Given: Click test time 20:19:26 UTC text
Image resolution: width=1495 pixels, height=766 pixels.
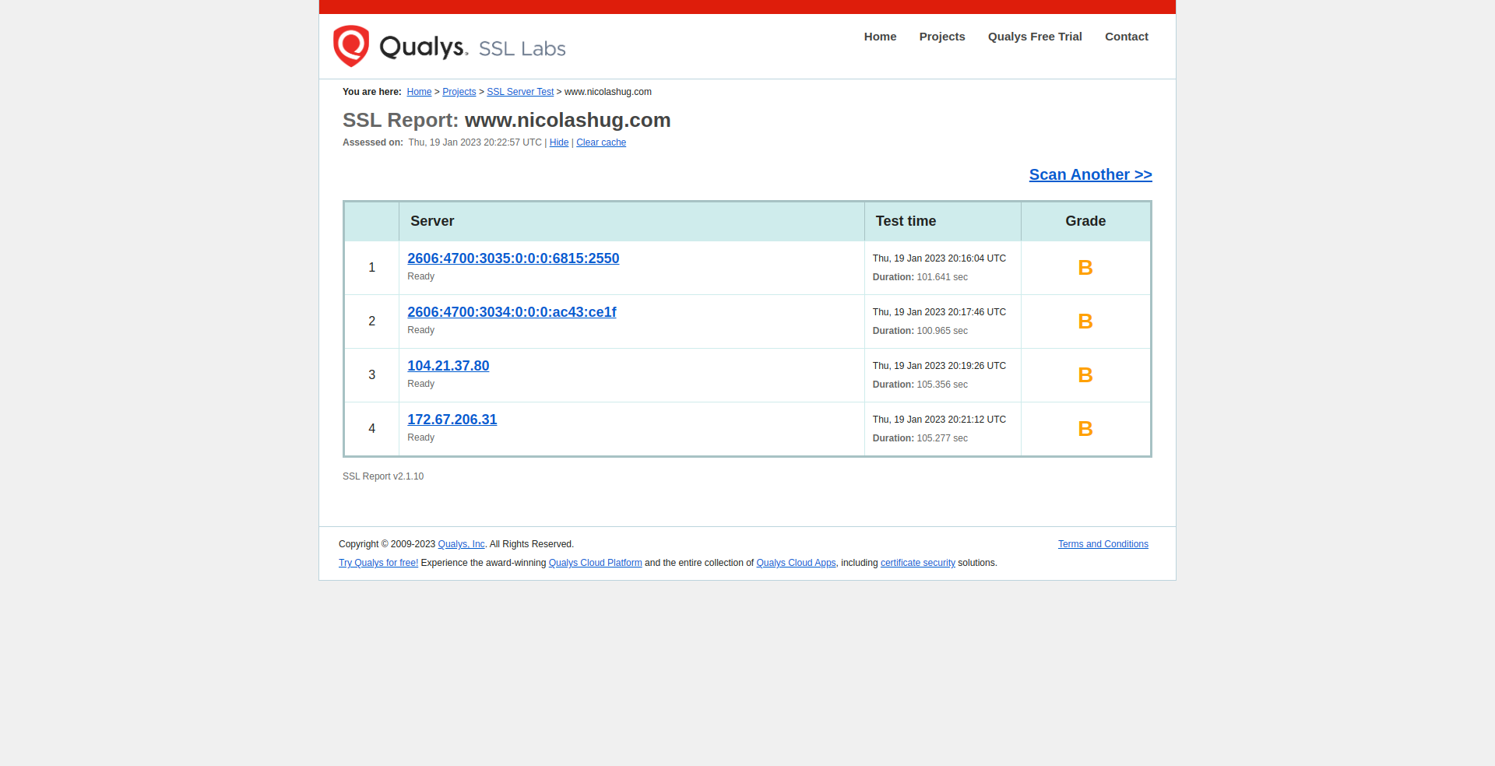Looking at the screenshot, I should pos(939,366).
